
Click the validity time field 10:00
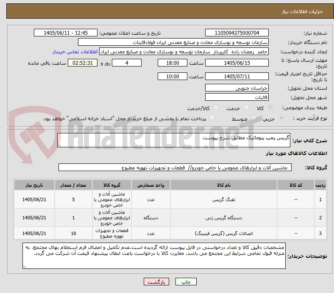pyautogui.click(x=173, y=76)
